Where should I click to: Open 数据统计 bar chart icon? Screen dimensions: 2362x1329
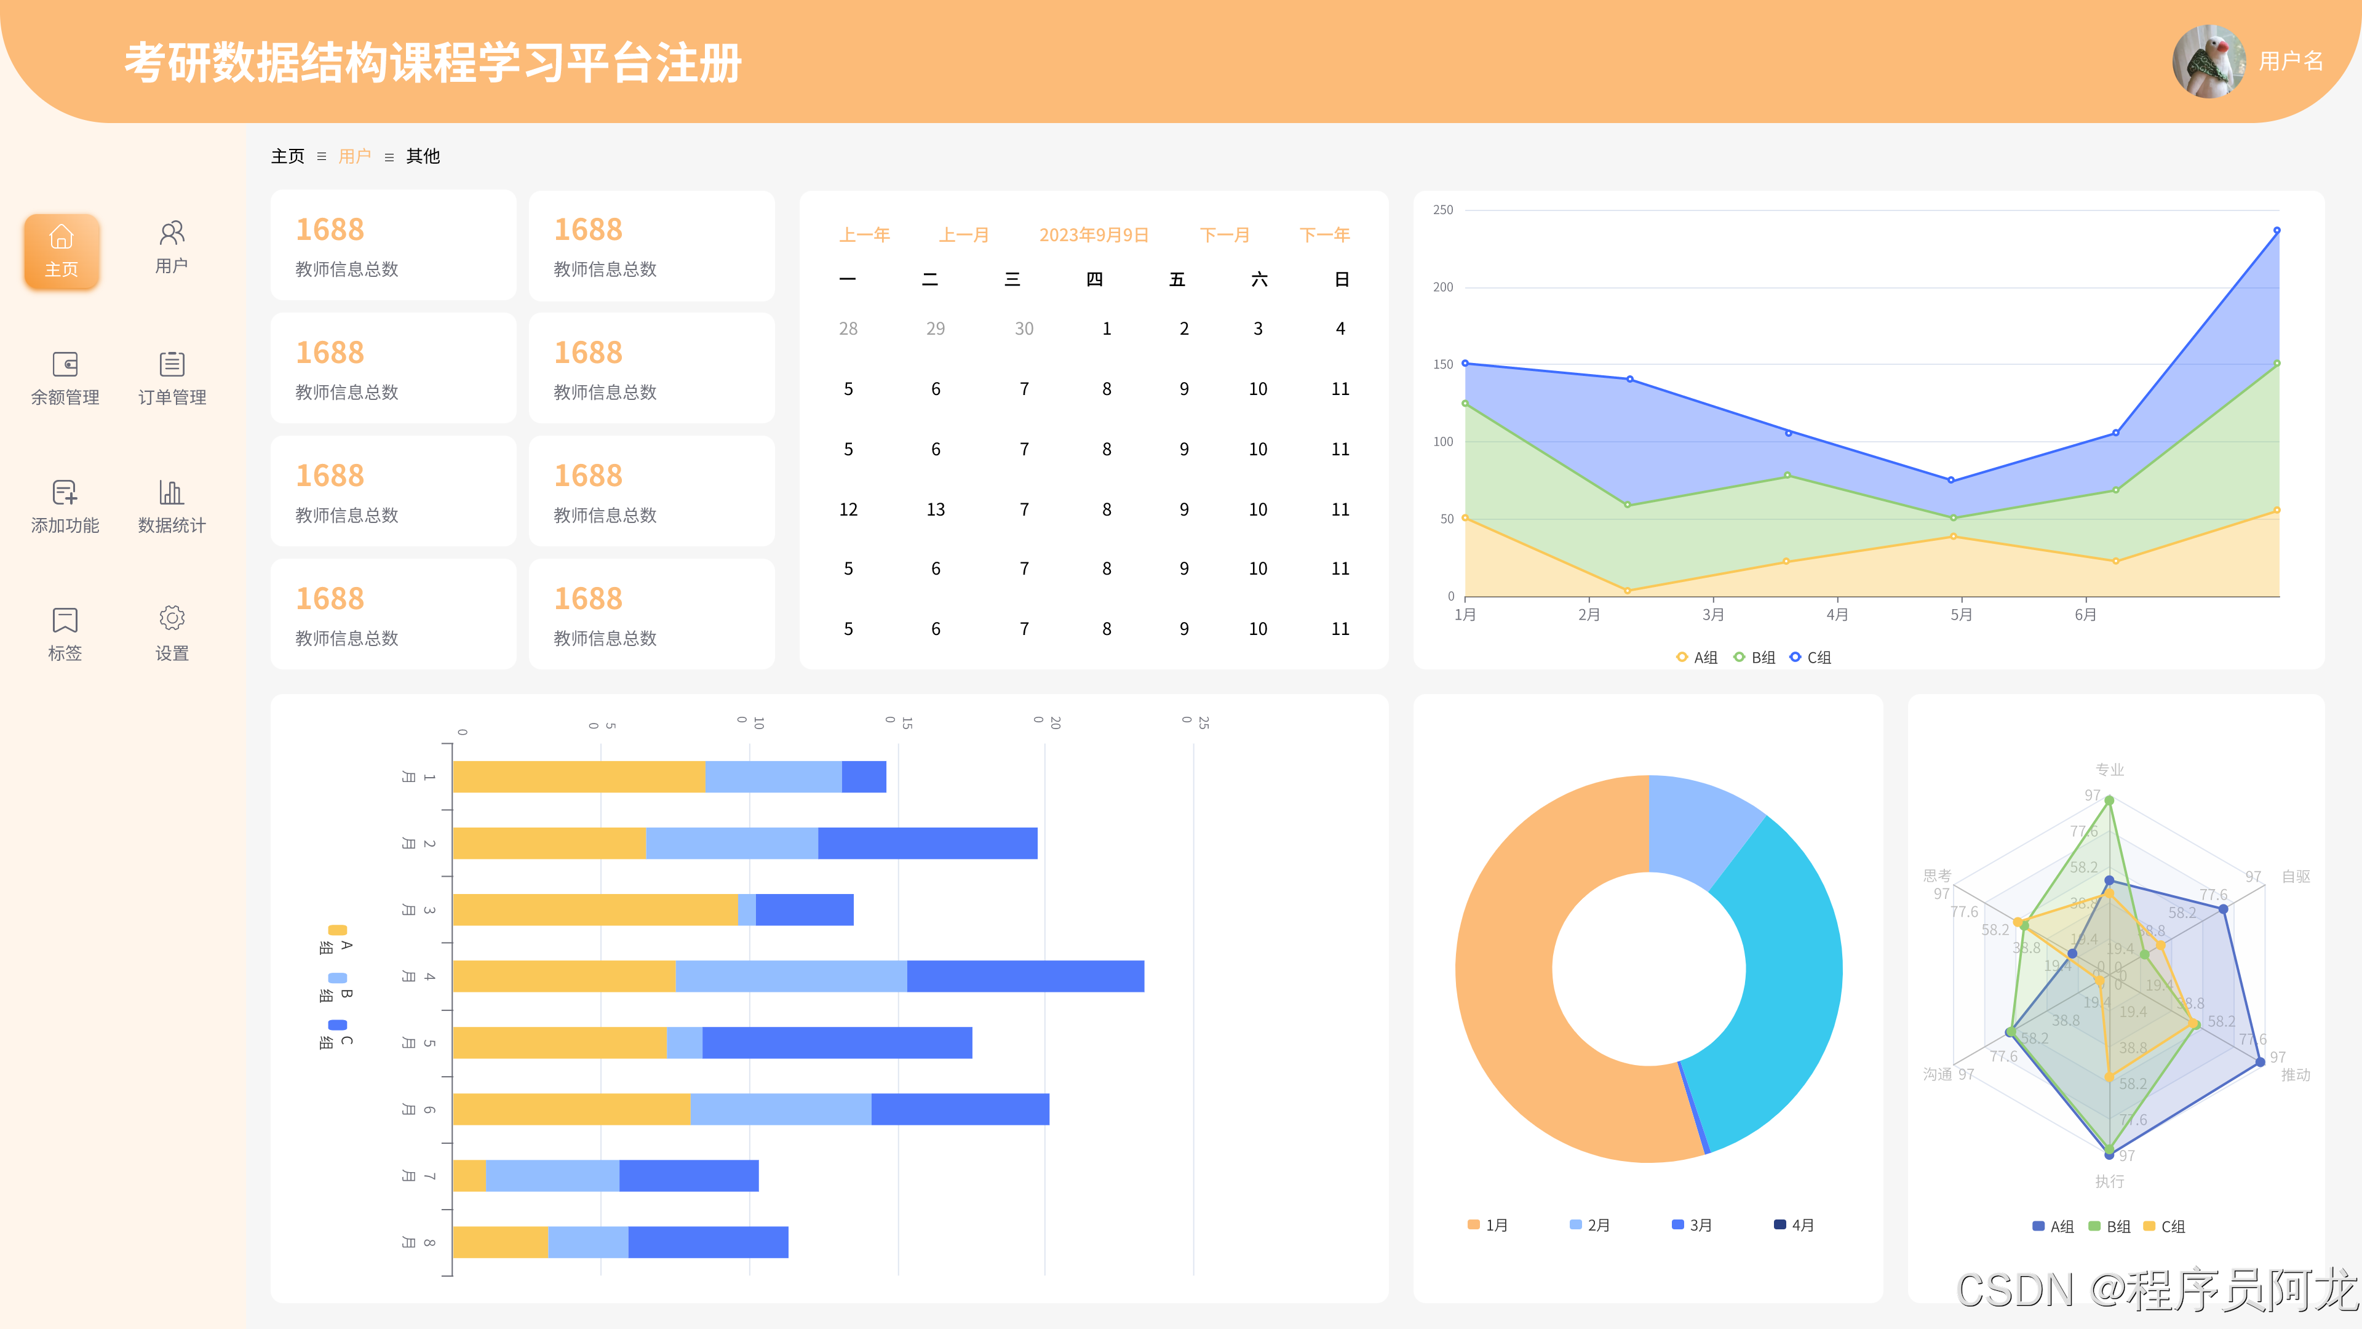pyautogui.click(x=172, y=492)
